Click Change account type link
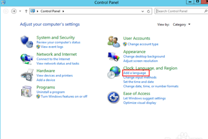 [143, 44]
